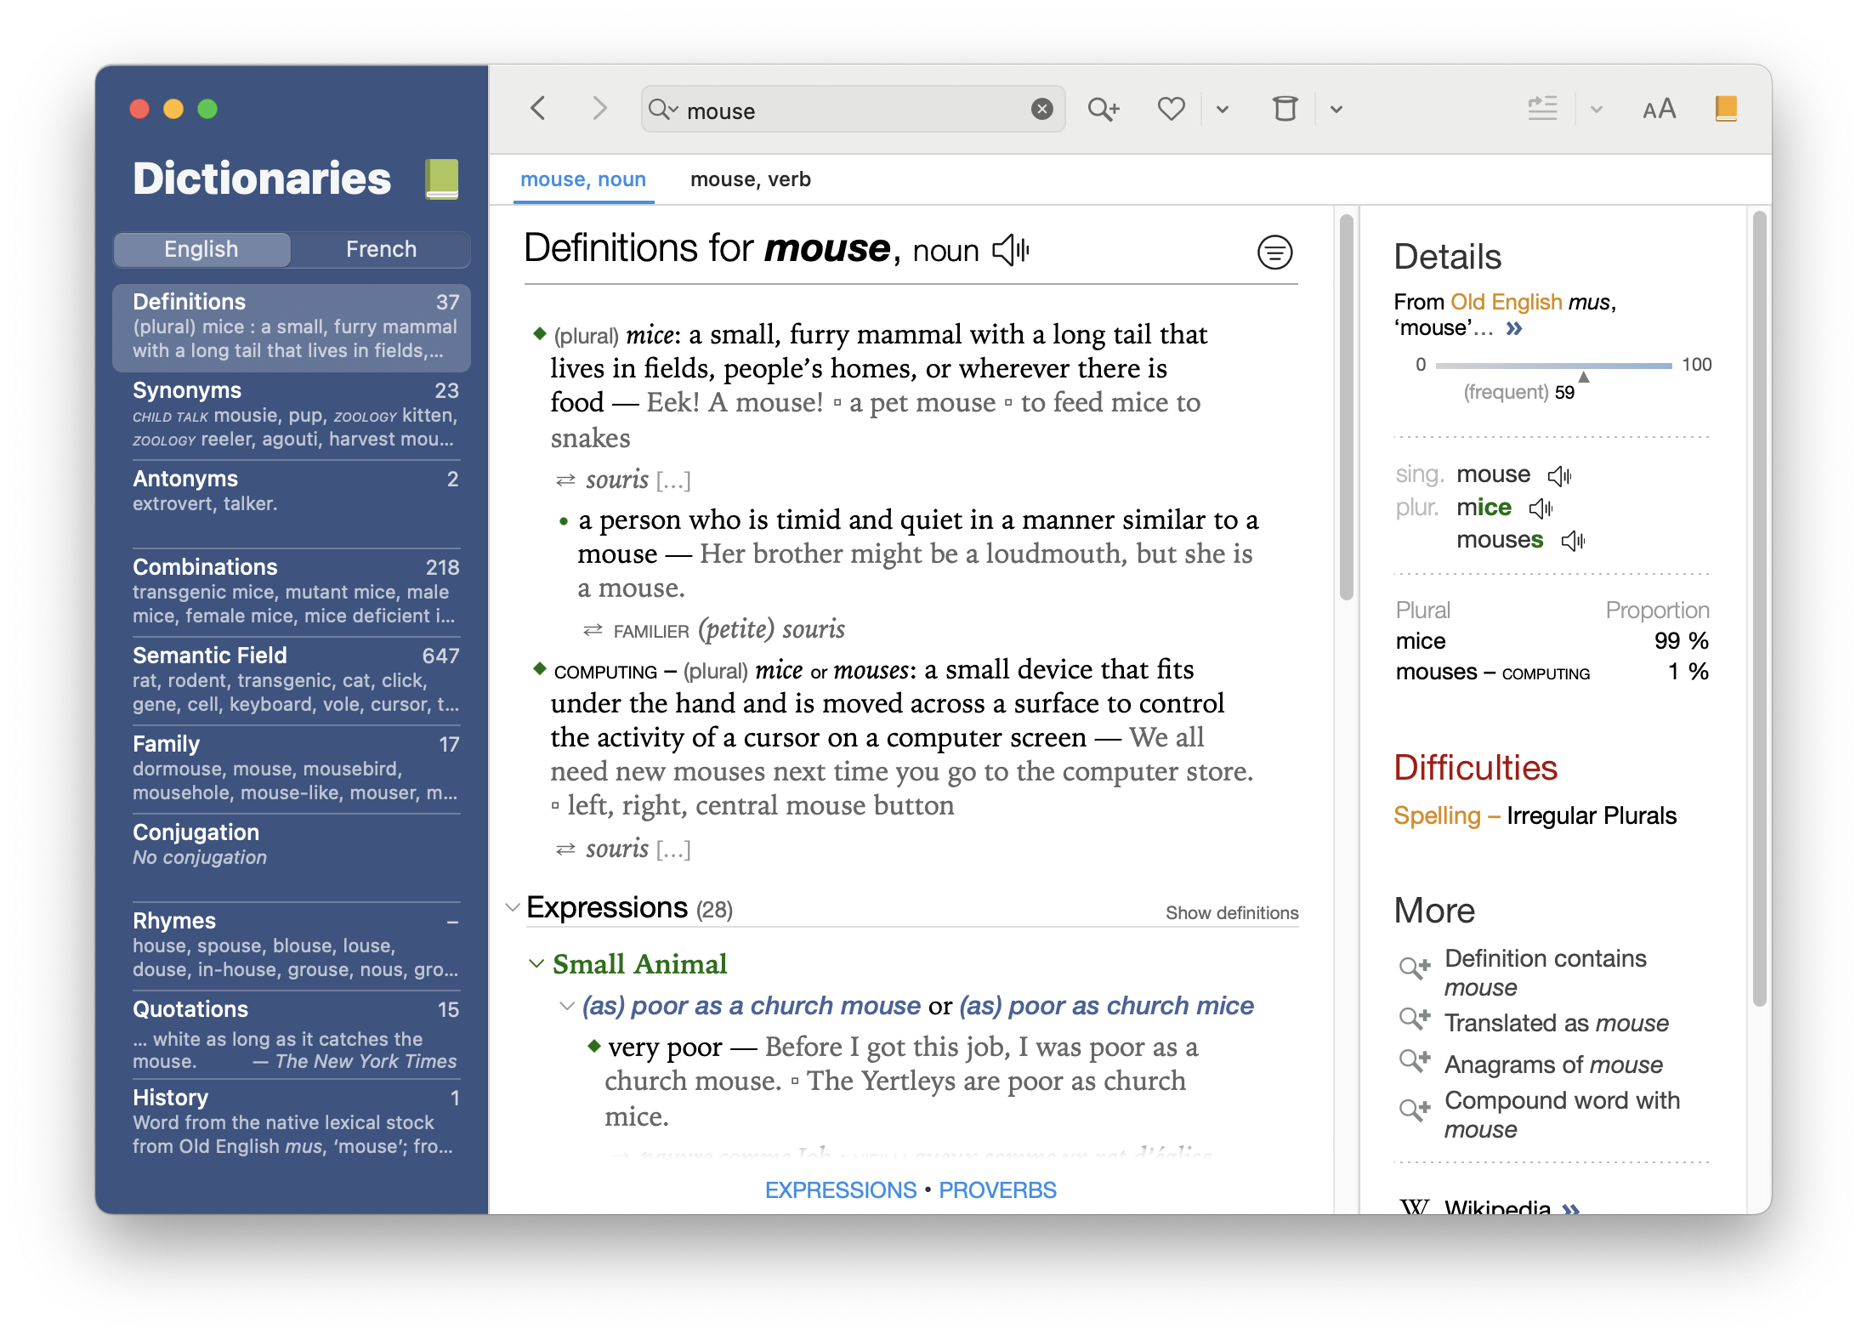The image size is (1867, 1340).
Task: Play audio for plural 'mice'
Action: [1541, 508]
